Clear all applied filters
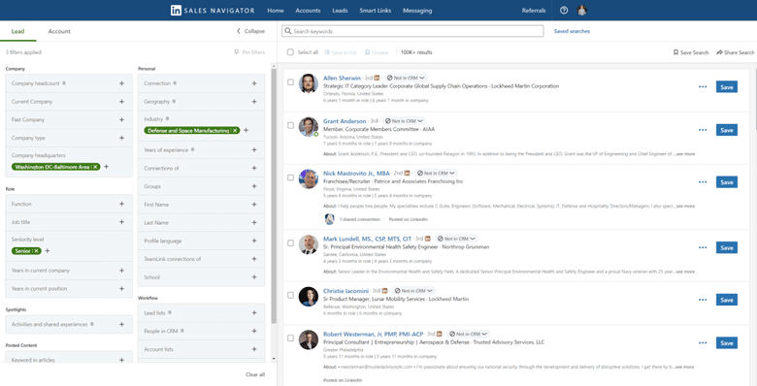 click(255, 374)
